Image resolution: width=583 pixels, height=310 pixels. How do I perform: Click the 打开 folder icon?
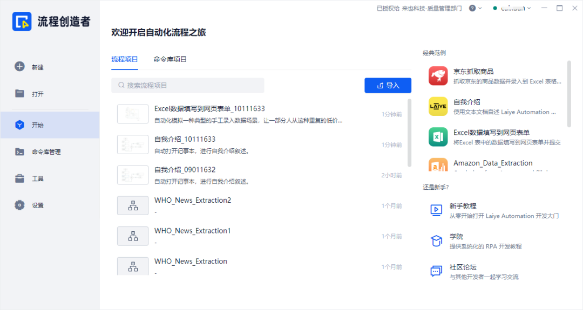[19, 94]
